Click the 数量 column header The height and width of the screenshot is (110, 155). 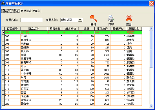coord(87,29)
